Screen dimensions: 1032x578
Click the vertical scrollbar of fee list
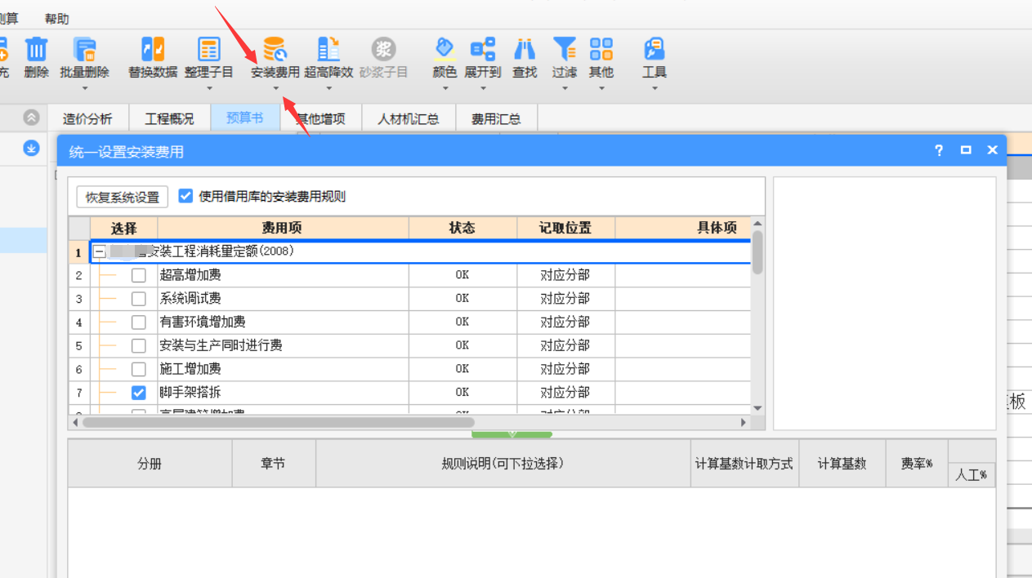[757, 253]
